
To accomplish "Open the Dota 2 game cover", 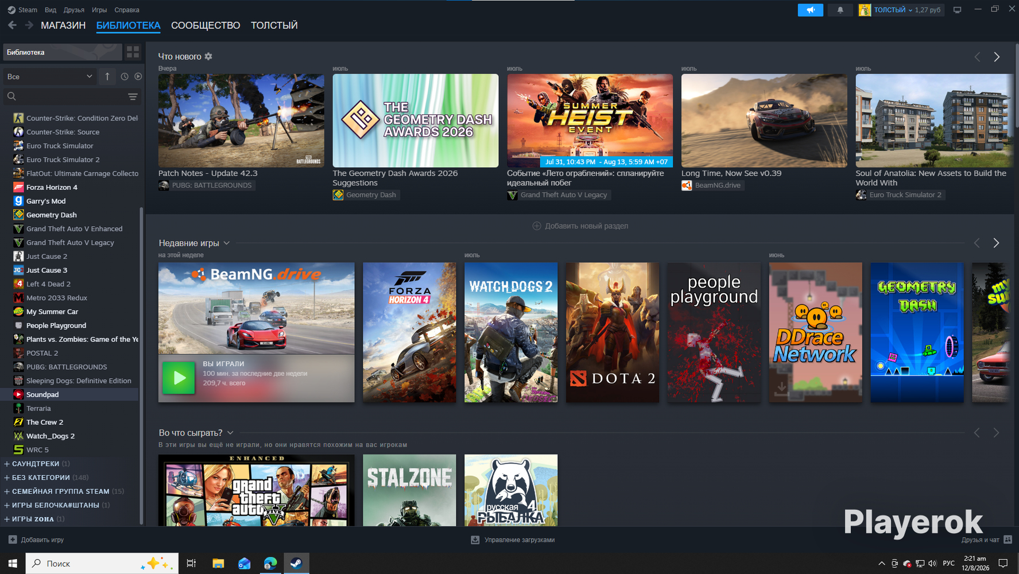I will tap(613, 332).
